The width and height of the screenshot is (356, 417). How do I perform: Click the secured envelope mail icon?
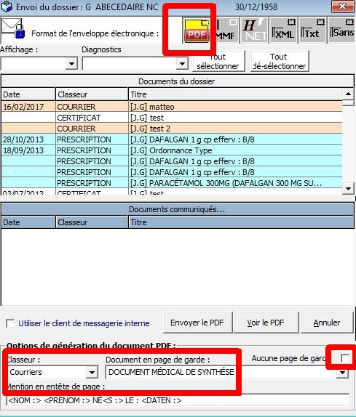pyautogui.click(x=13, y=28)
